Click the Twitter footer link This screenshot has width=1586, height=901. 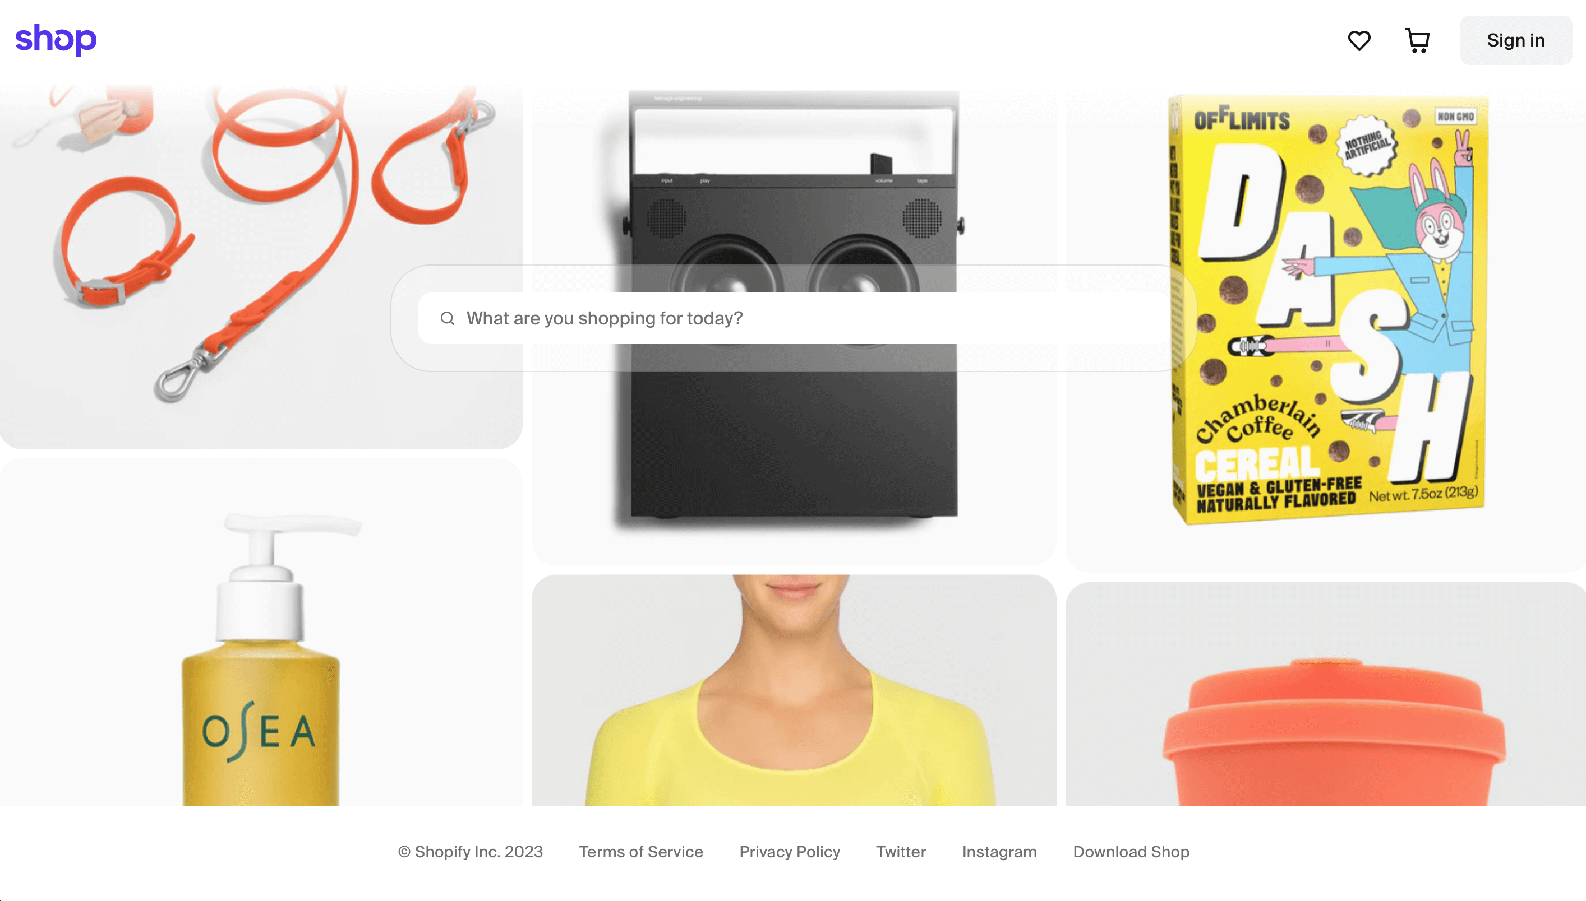(x=901, y=851)
